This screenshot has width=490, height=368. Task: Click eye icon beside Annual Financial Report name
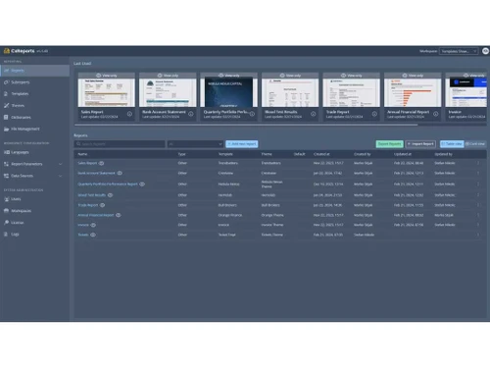pos(119,215)
